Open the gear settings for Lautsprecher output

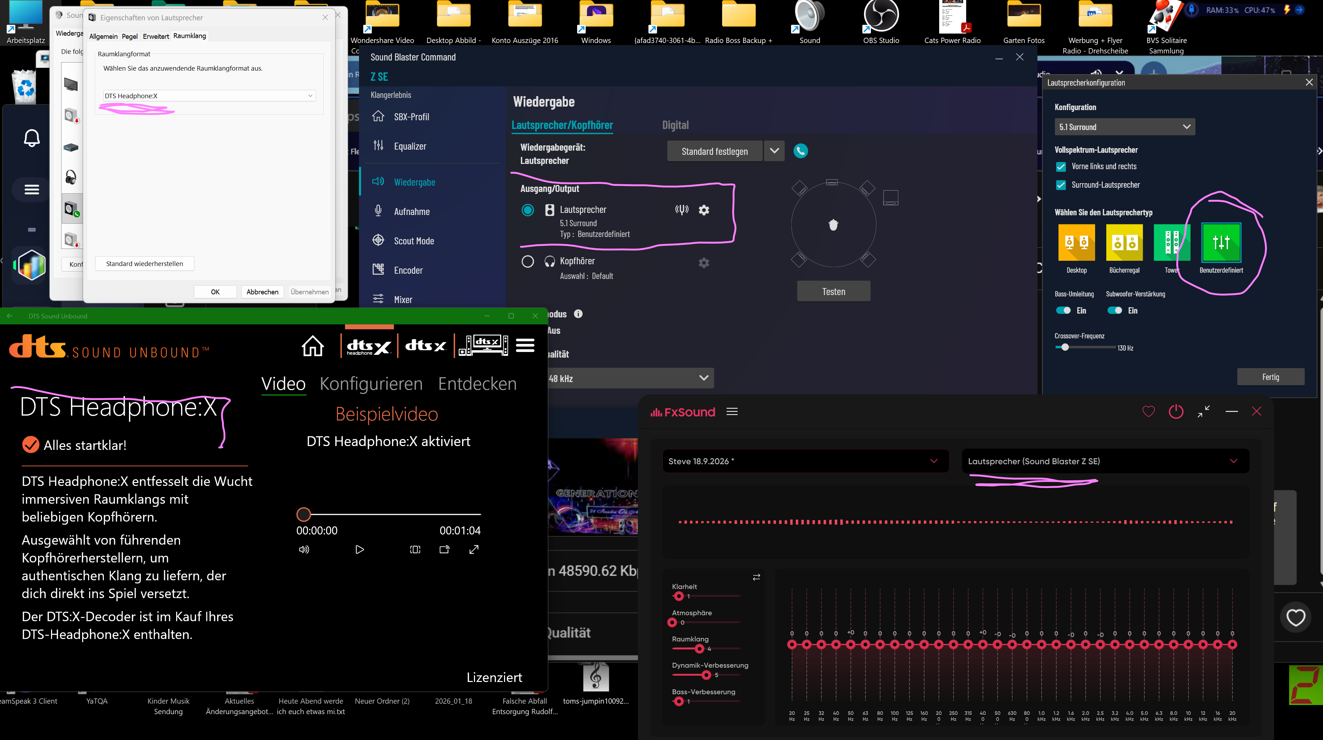point(704,209)
